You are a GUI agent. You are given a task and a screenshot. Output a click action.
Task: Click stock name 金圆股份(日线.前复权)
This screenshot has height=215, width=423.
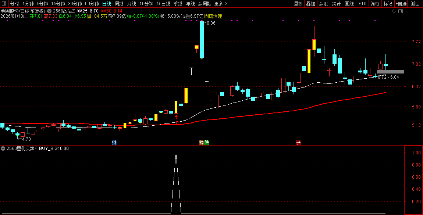(x=23, y=11)
